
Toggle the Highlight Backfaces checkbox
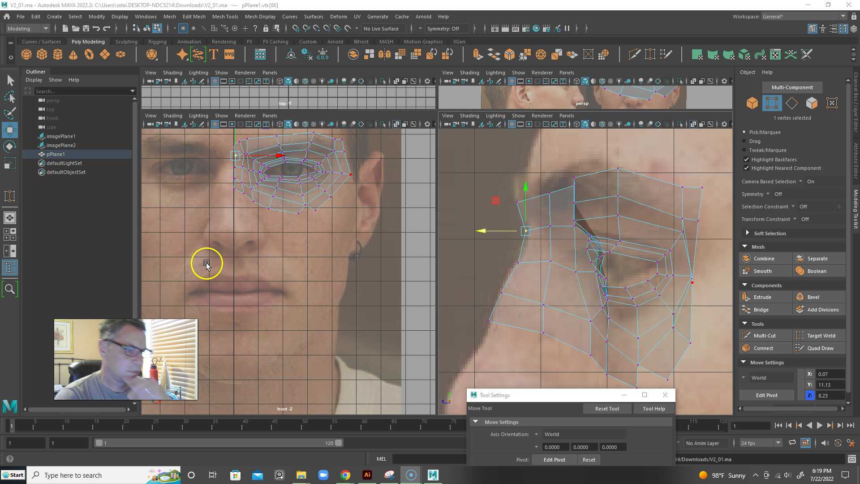pyautogui.click(x=746, y=159)
